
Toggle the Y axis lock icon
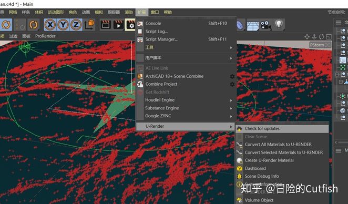[63, 24]
